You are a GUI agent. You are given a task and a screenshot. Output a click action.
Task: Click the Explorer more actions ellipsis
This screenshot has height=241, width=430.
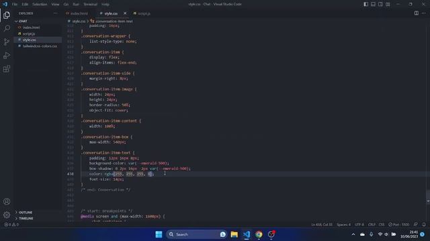56,13
